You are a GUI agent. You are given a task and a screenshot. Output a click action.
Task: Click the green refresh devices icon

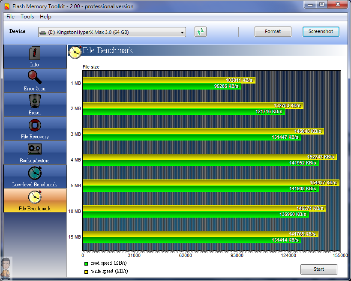click(200, 32)
